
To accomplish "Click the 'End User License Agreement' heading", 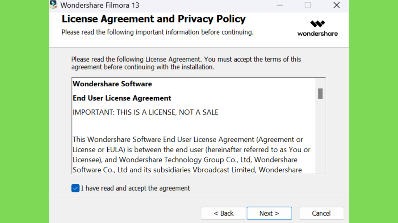I will (x=122, y=98).
